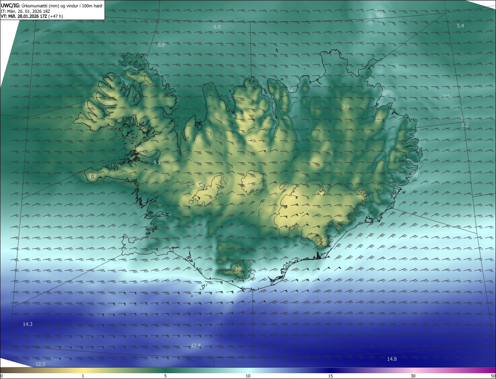
Task: Click the 6.8 value label on the map
Action: (161, 45)
